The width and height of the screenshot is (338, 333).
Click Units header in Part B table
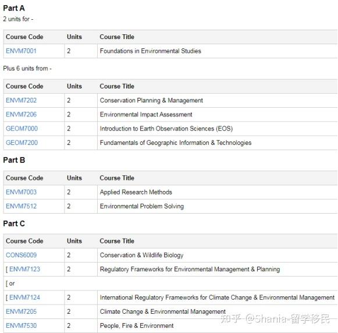[74, 178]
